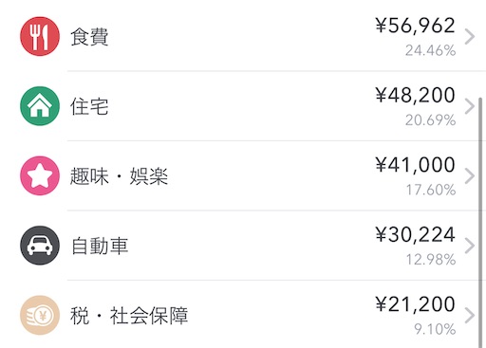Click the ¥48,200 amount
486x348 pixels.
(x=415, y=95)
